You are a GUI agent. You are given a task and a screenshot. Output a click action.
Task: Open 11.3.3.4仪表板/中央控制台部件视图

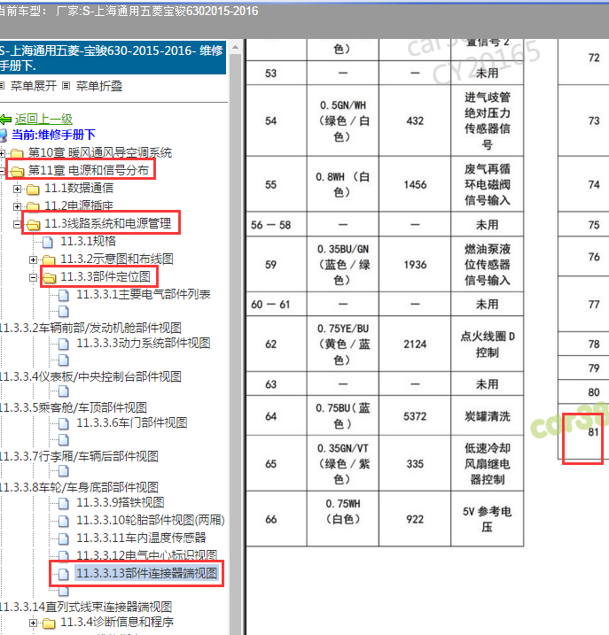tap(90, 376)
